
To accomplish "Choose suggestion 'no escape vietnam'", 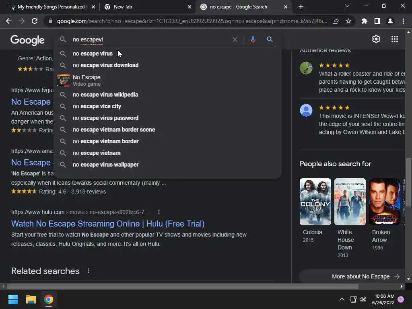I will (167, 153).
